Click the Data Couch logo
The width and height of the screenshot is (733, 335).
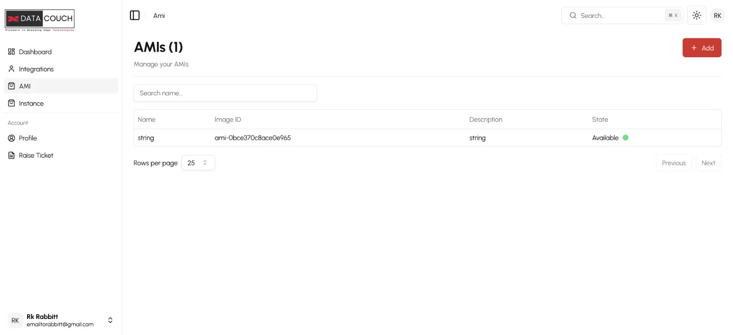point(40,20)
